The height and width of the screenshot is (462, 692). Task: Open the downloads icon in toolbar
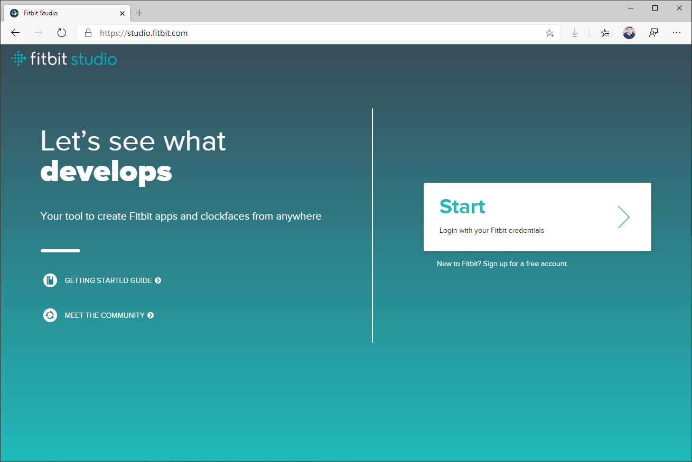(x=575, y=33)
